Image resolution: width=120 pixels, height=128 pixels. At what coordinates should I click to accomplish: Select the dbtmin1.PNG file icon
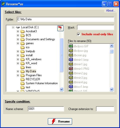click(71, 68)
